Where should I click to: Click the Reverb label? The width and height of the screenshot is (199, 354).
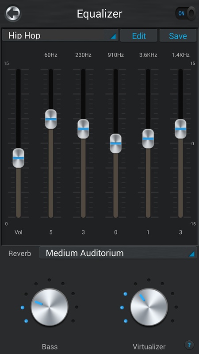20,254
